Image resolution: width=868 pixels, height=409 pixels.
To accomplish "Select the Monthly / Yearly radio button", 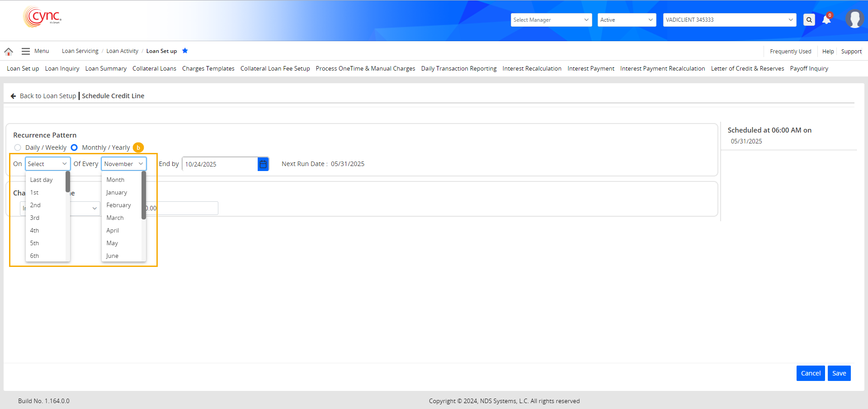I will tap(74, 147).
